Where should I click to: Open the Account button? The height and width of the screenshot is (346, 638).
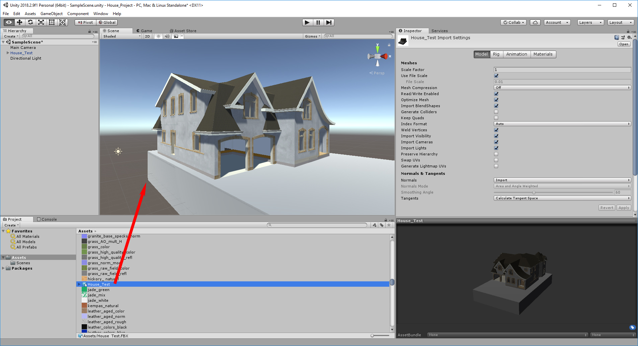(x=557, y=22)
